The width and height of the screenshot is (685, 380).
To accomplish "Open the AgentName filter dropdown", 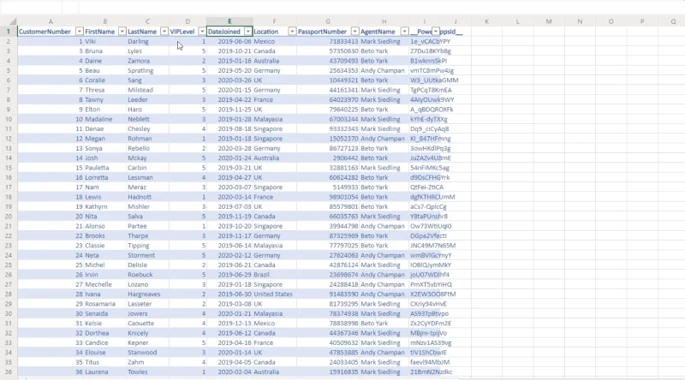I will point(404,32).
